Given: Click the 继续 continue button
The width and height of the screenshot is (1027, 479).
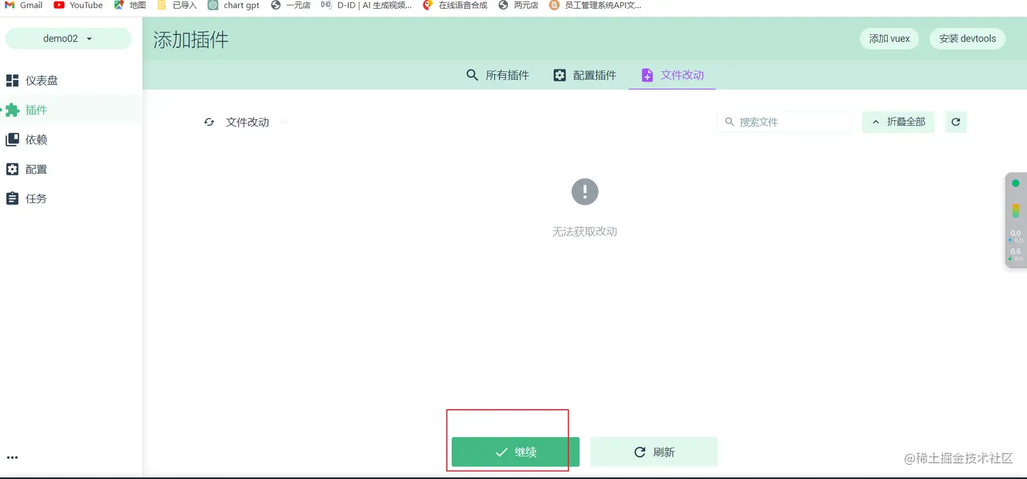Looking at the screenshot, I should 515,451.
